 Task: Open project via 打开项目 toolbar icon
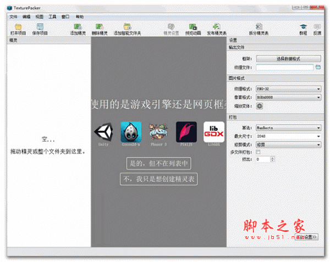coord(18,29)
